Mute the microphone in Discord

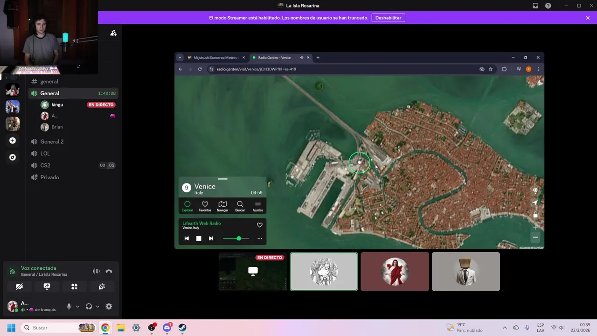click(69, 307)
